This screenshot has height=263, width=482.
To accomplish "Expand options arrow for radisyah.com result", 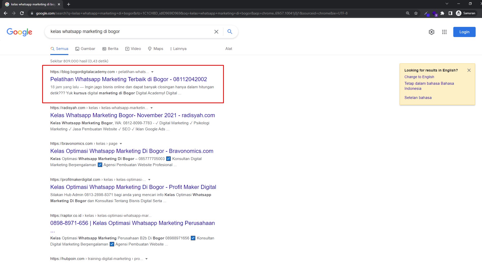I will pyautogui.click(x=152, y=108).
